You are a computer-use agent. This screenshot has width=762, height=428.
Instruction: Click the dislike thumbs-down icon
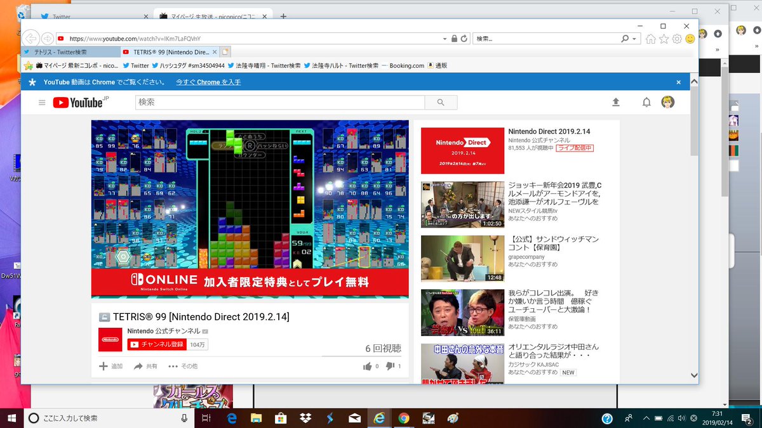390,366
